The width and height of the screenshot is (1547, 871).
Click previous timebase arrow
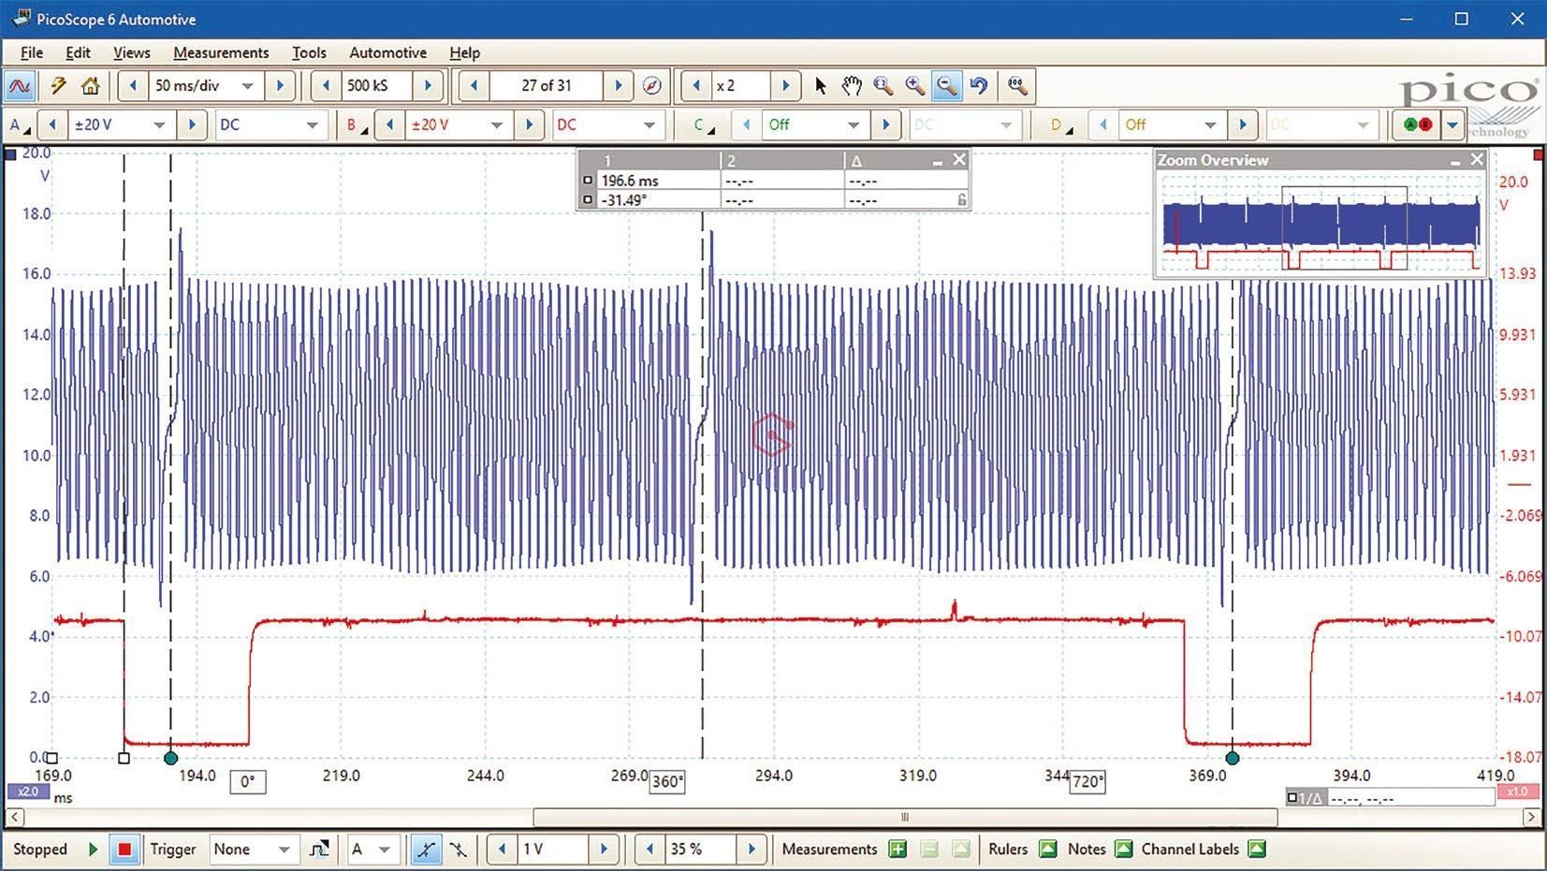(133, 86)
